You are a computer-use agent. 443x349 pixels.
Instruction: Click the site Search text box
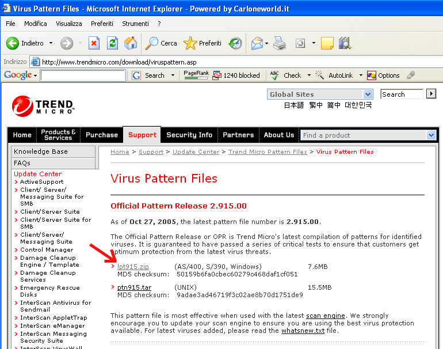[402, 94]
